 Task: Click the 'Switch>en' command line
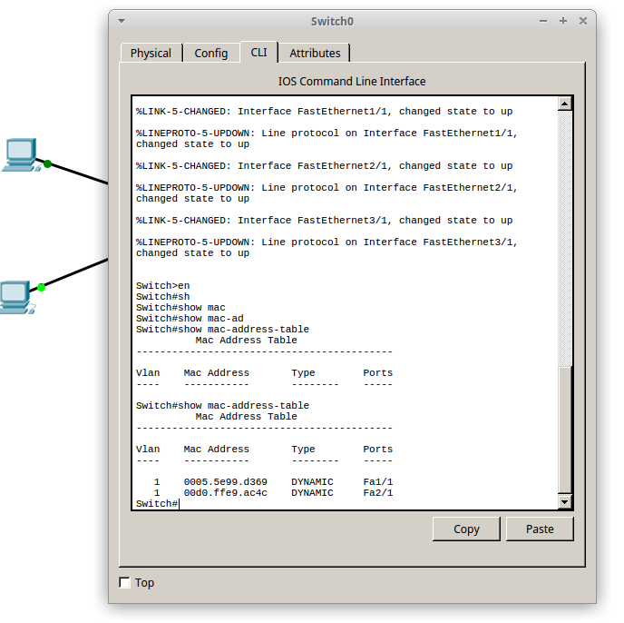(162, 286)
